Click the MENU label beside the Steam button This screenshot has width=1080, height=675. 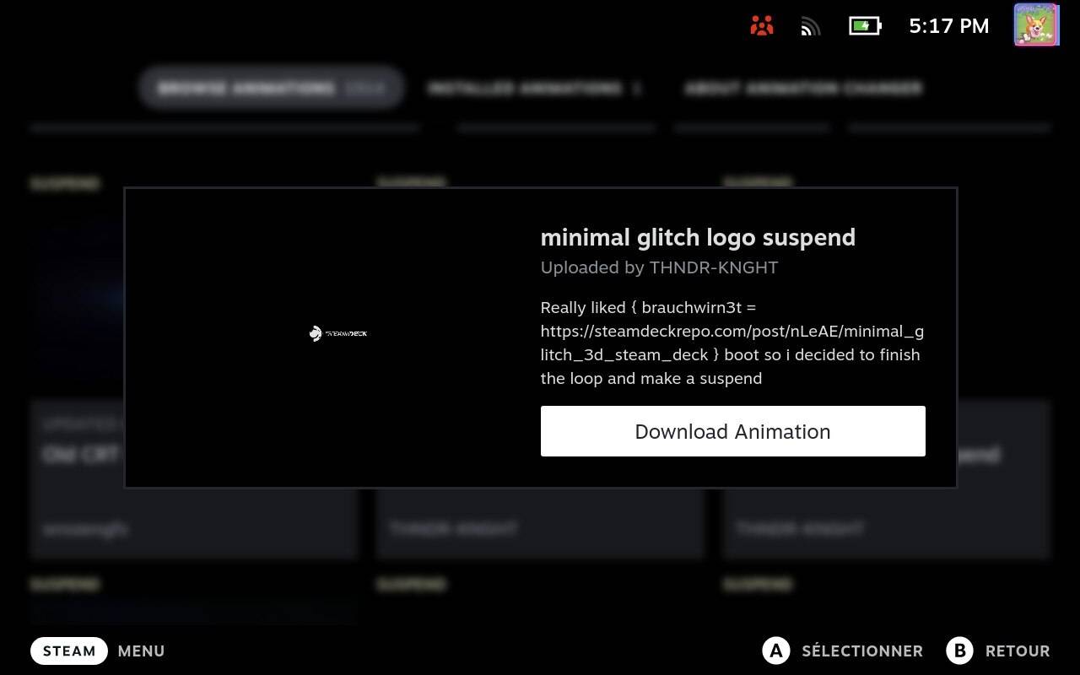tap(141, 651)
